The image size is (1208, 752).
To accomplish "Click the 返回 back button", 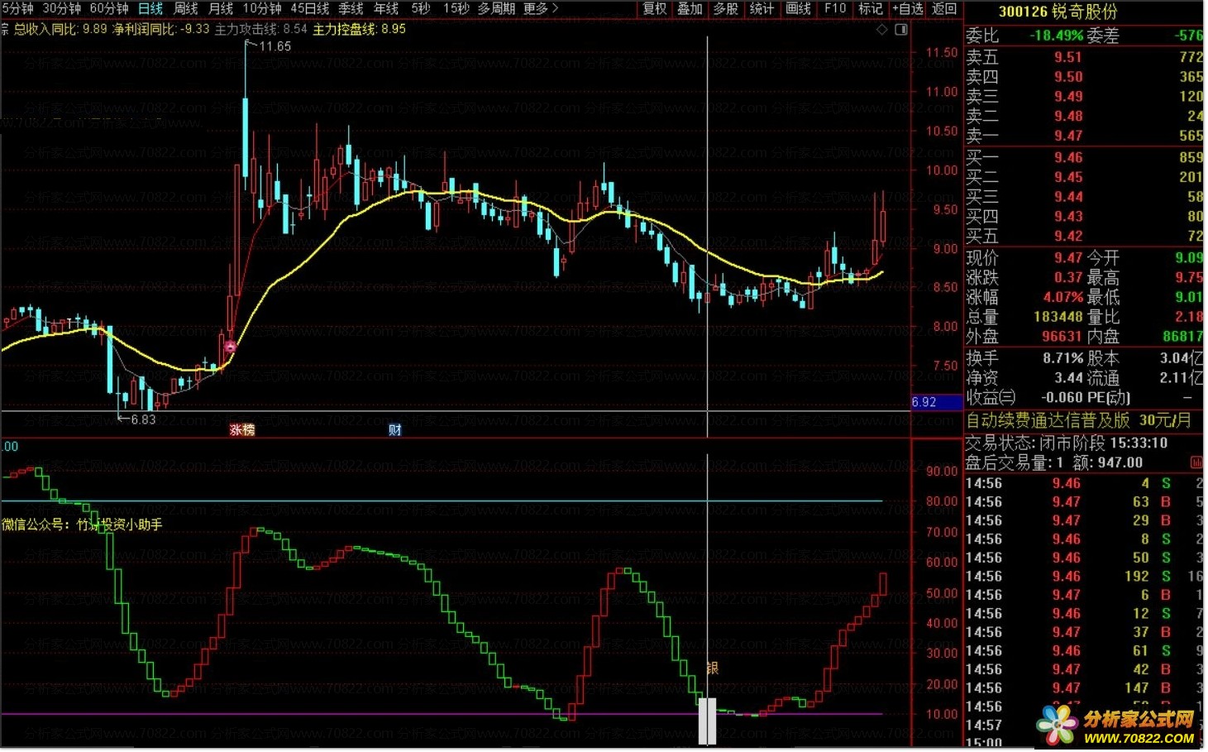I will (x=944, y=8).
